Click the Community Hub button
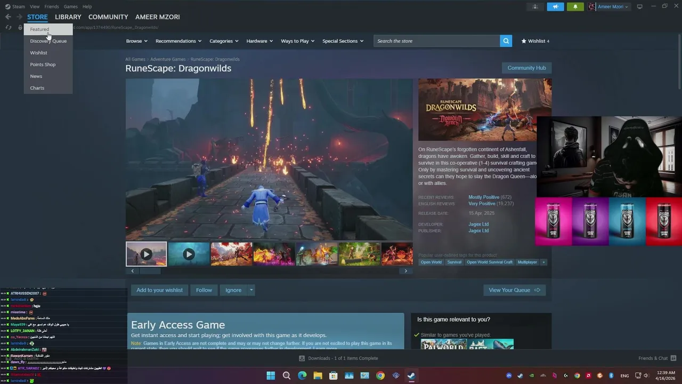The width and height of the screenshot is (682, 384). coord(526,68)
